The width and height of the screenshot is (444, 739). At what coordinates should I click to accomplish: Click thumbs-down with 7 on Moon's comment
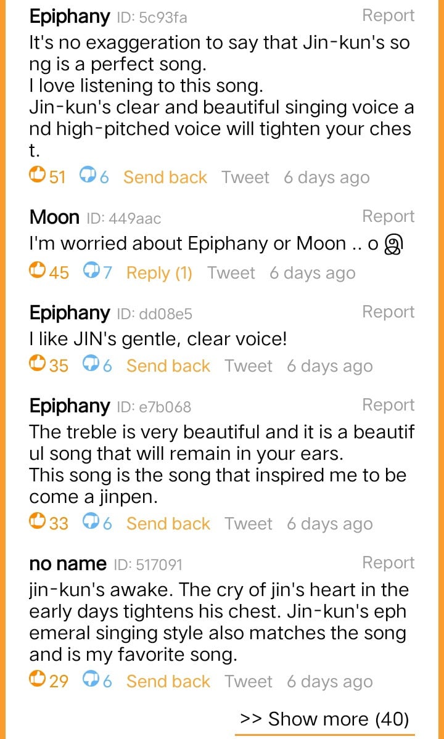(97, 272)
